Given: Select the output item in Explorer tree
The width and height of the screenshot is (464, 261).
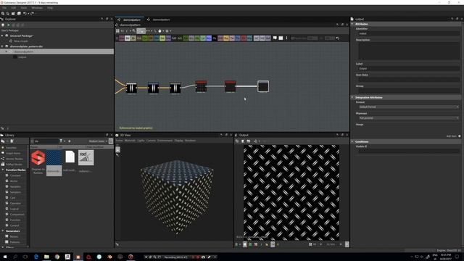Looking at the screenshot, I should (22, 57).
